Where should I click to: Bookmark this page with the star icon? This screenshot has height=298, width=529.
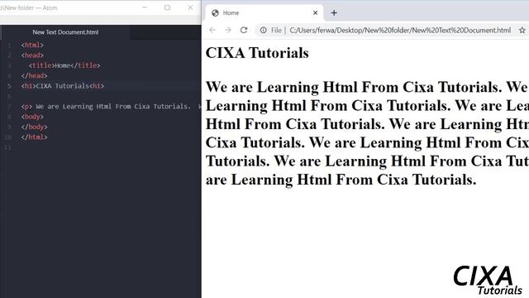[522, 30]
